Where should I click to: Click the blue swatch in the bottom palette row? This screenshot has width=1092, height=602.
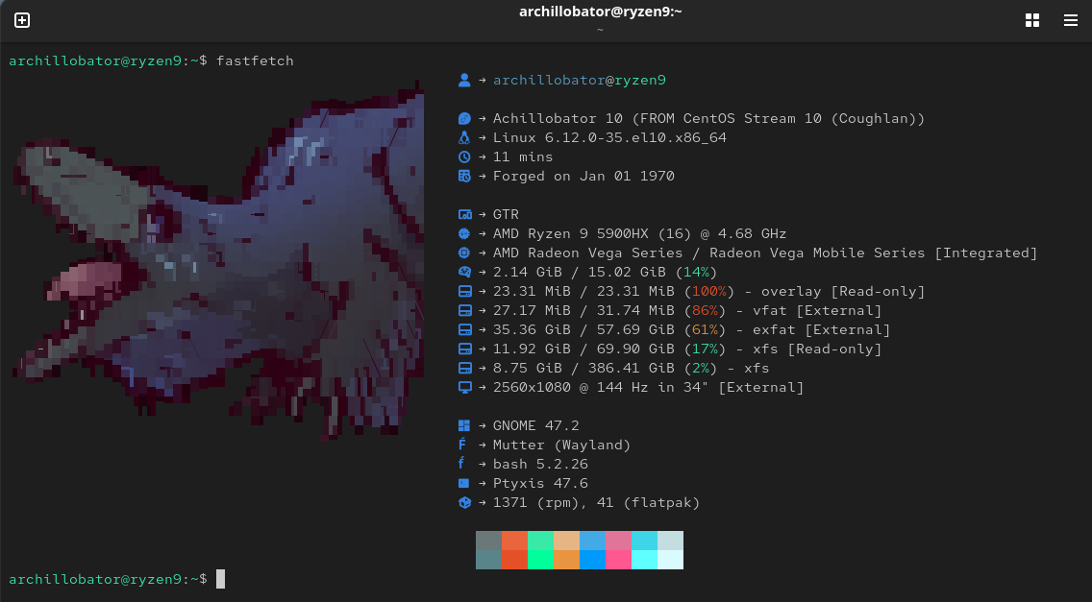point(593,560)
